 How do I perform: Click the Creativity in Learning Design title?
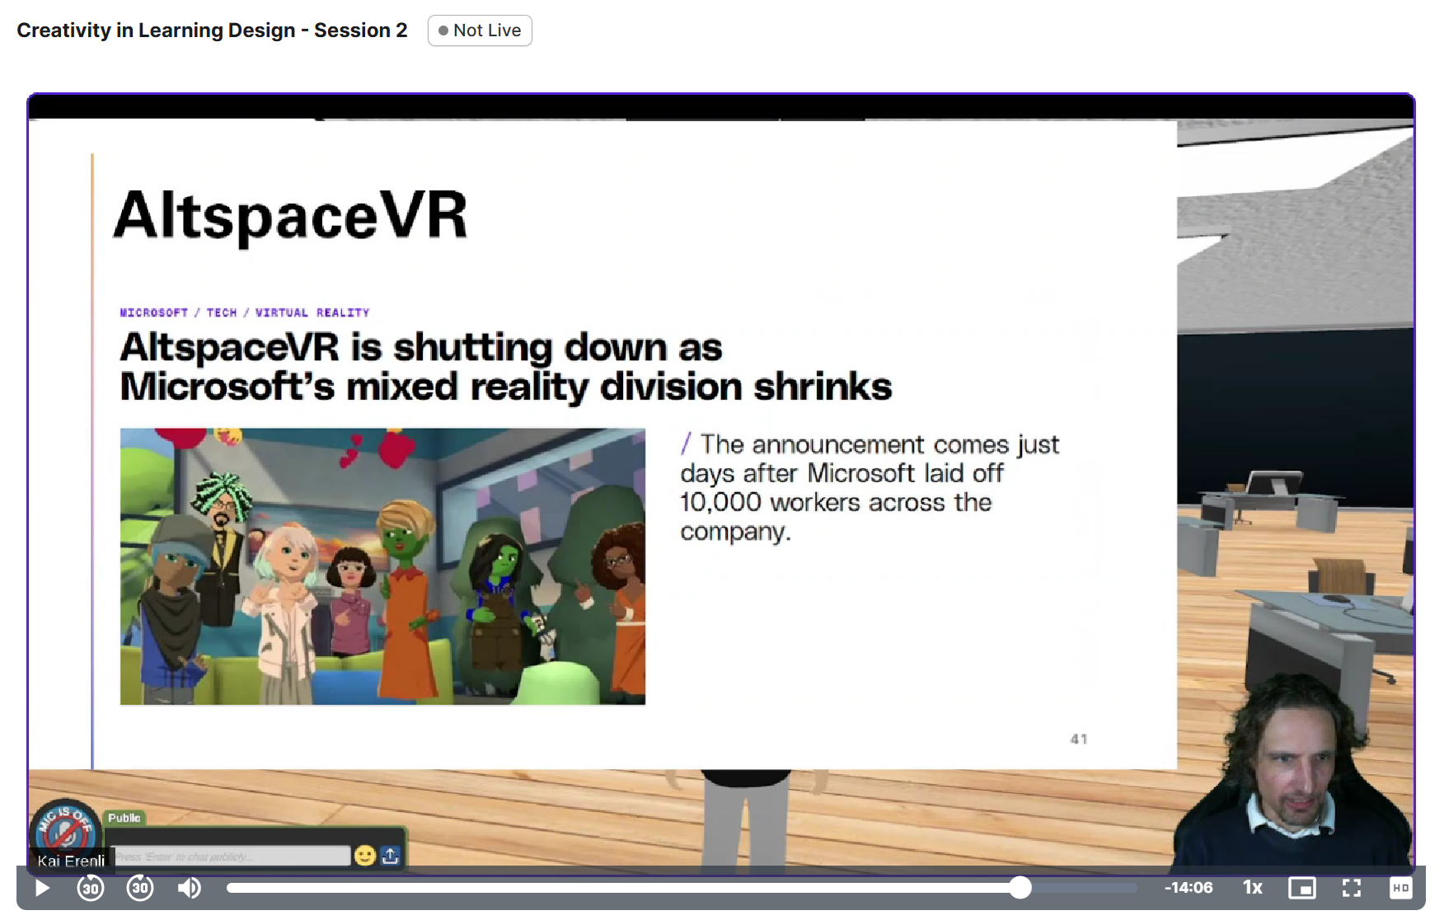212,31
